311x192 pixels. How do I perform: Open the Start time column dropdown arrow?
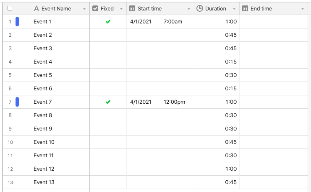point(189,9)
